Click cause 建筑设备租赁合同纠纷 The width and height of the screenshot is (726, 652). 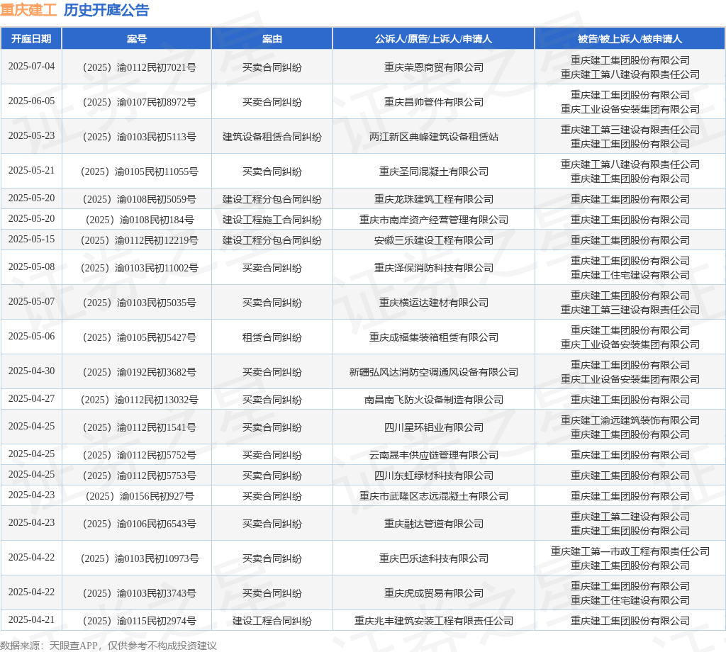click(272, 137)
